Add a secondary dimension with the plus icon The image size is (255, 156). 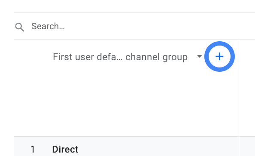click(219, 56)
